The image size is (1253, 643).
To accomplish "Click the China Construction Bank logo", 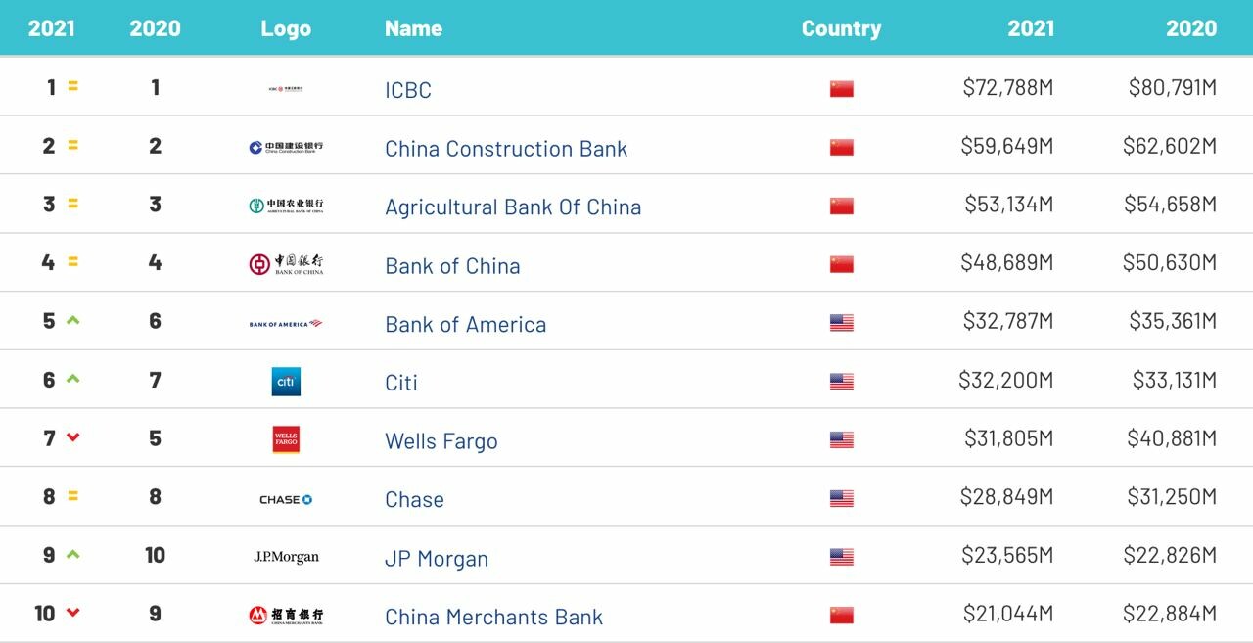I will 286,147.
